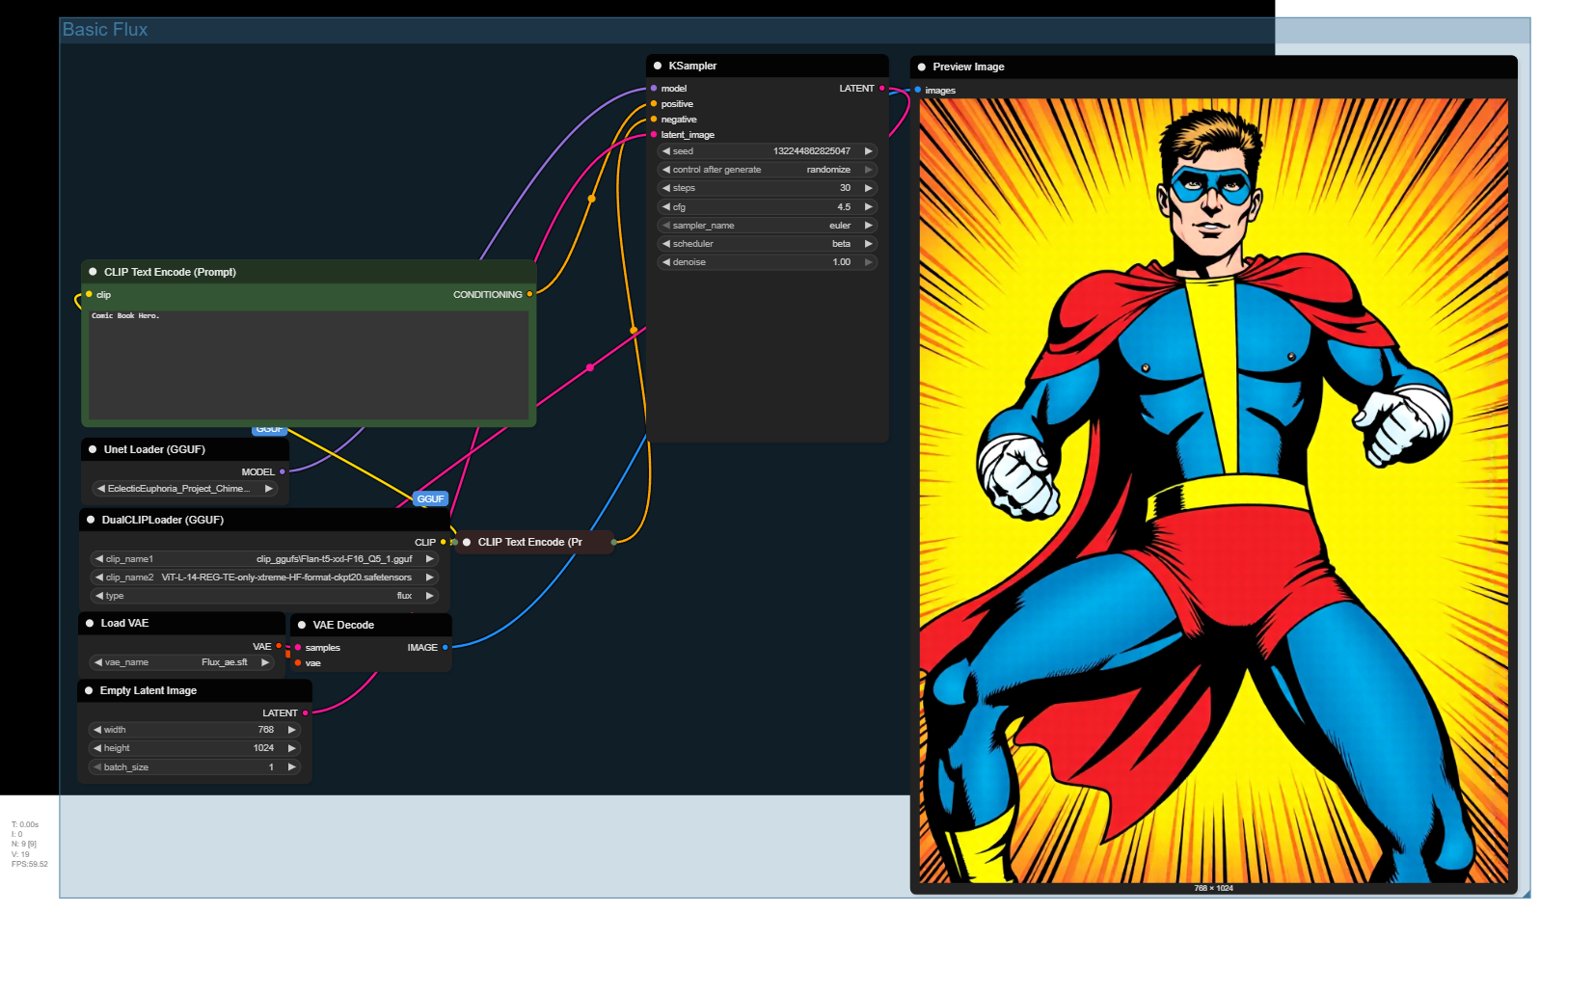The width and height of the screenshot is (1594, 994).
Task: Change the control after generate randomize option
Action: pyautogui.click(x=767, y=170)
